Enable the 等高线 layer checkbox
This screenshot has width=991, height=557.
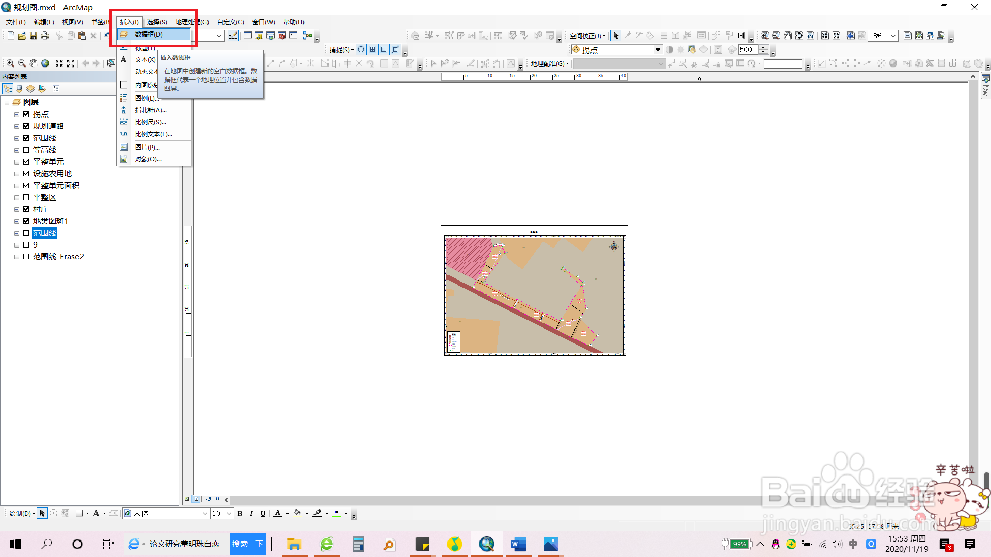pyautogui.click(x=26, y=150)
